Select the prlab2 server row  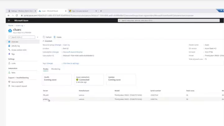click(x=133, y=99)
